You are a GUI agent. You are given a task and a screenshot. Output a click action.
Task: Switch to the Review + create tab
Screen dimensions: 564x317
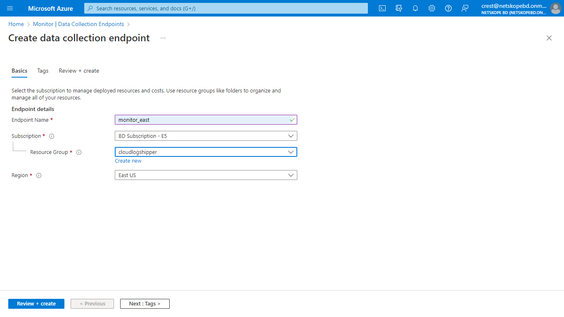point(78,71)
